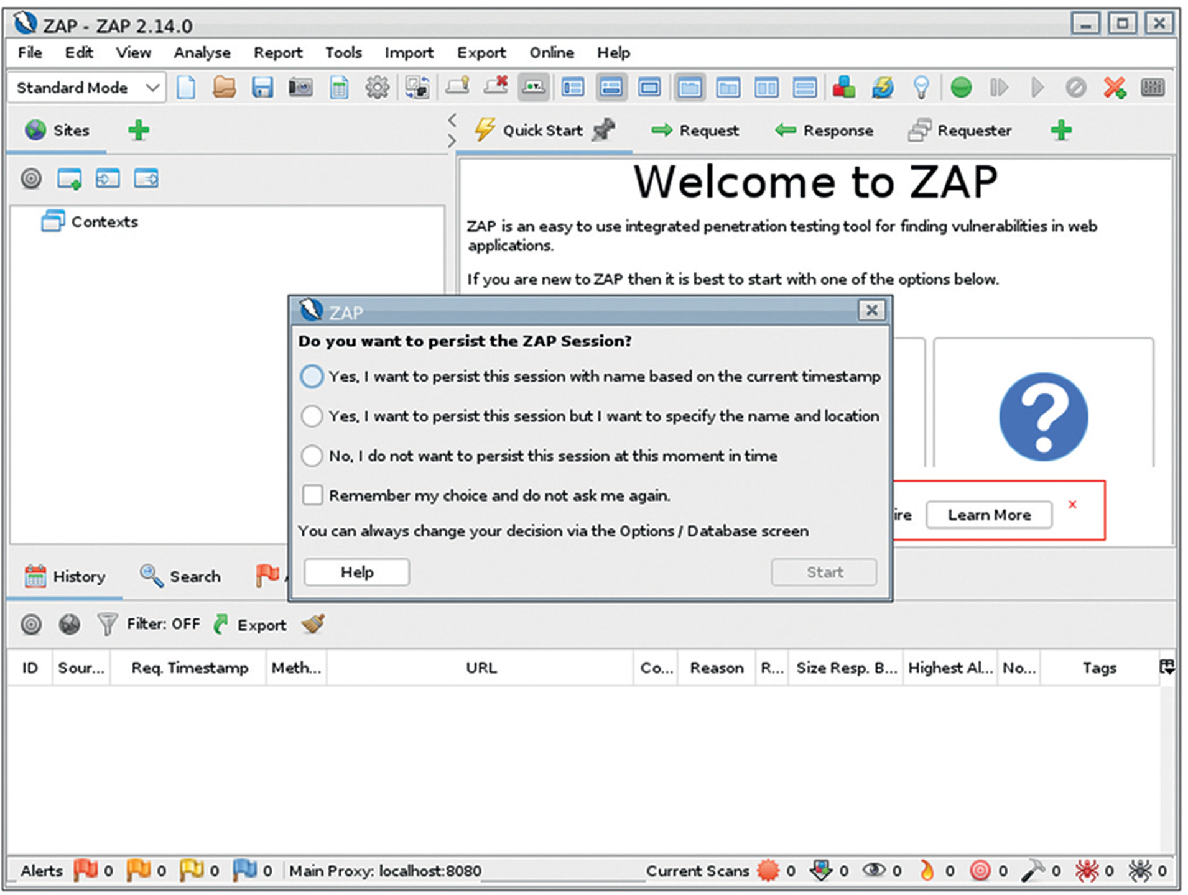The width and height of the screenshot is (1188, 895).
Task: Open the Report menu
Action: pyautogui.click(x=278, y=53)
